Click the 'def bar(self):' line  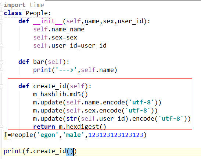tap(44, 62)
